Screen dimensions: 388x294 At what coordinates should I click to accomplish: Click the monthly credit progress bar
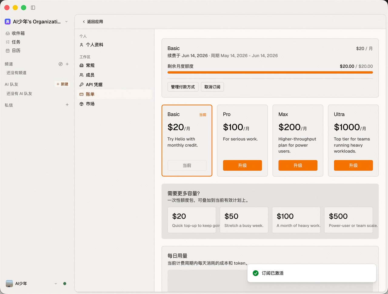[x=270, y=72]
